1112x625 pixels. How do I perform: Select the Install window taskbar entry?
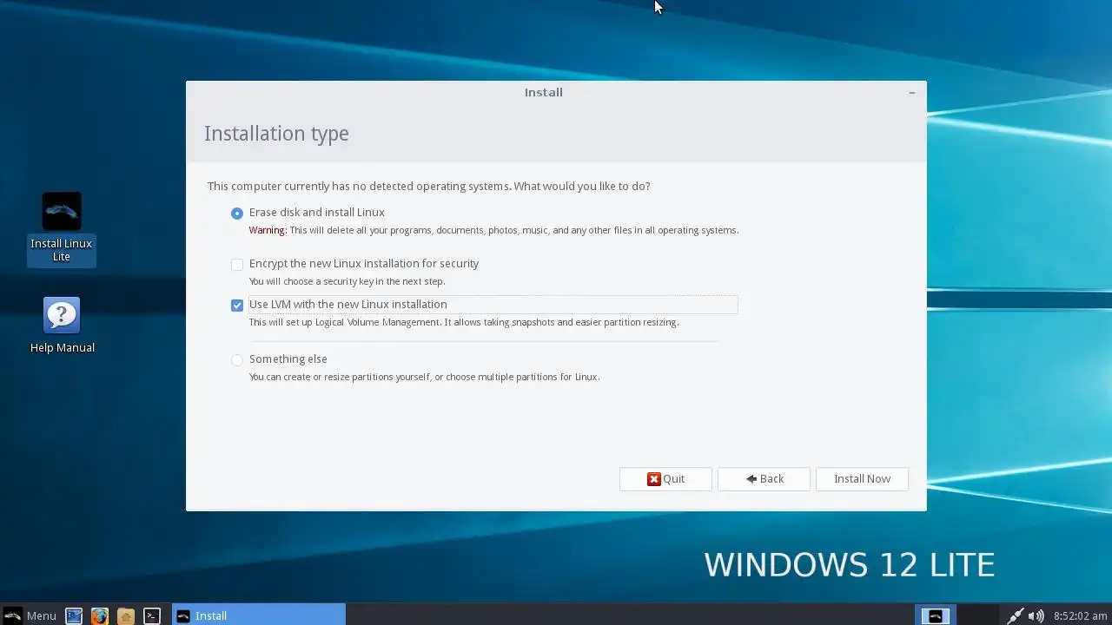[259, 615]
